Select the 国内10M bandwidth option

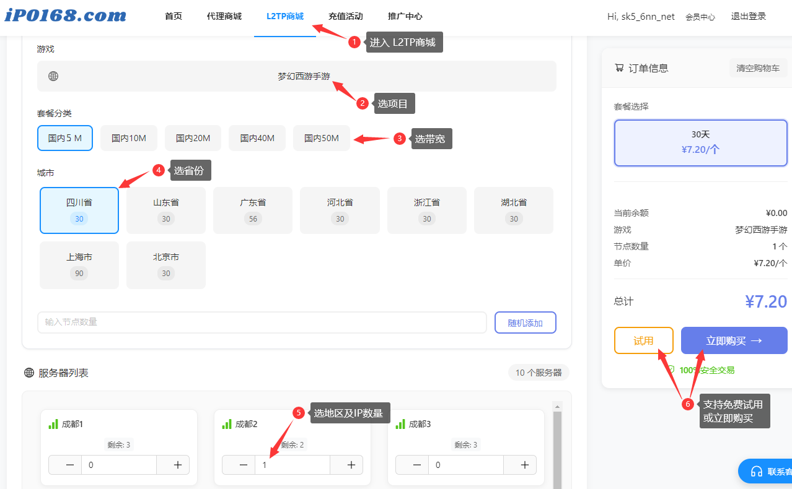point(128,138)
